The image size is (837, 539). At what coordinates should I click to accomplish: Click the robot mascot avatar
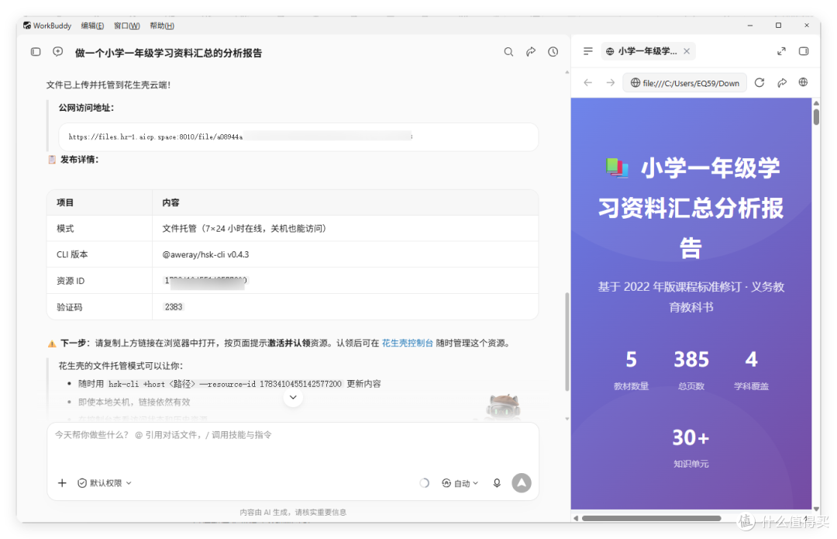point(503,407)
